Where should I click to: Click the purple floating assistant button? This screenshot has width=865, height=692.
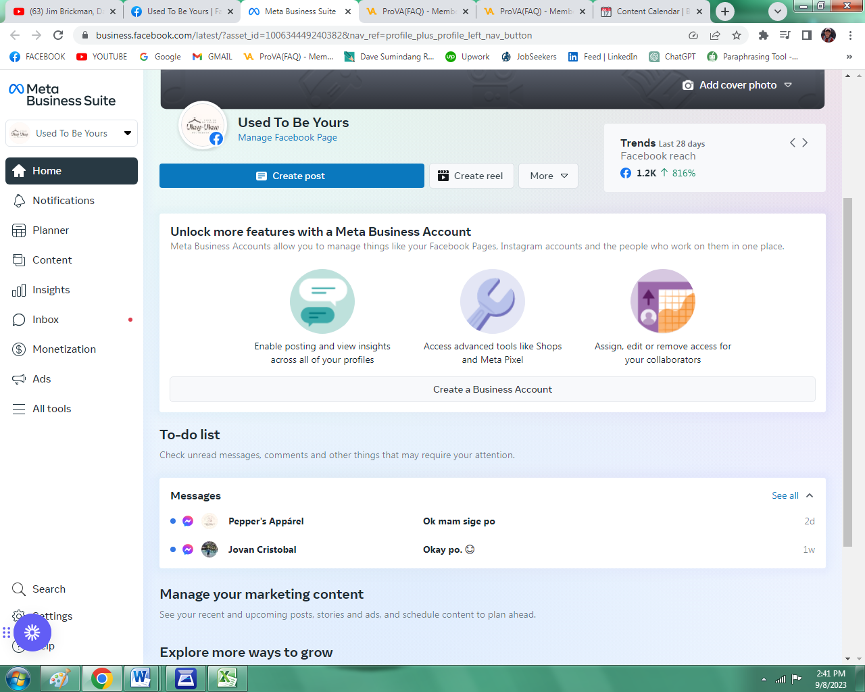[x=32, y=633]
